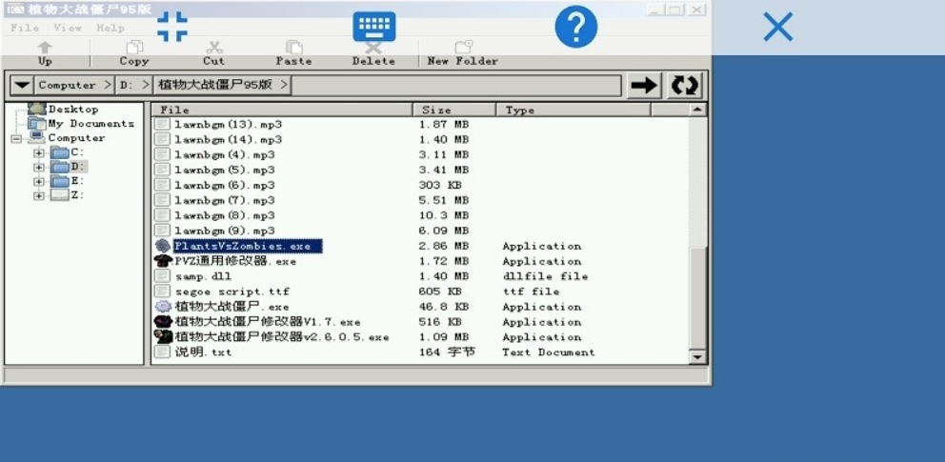Collapse the Computer tree node
The image size is (945, 462).
16,138
